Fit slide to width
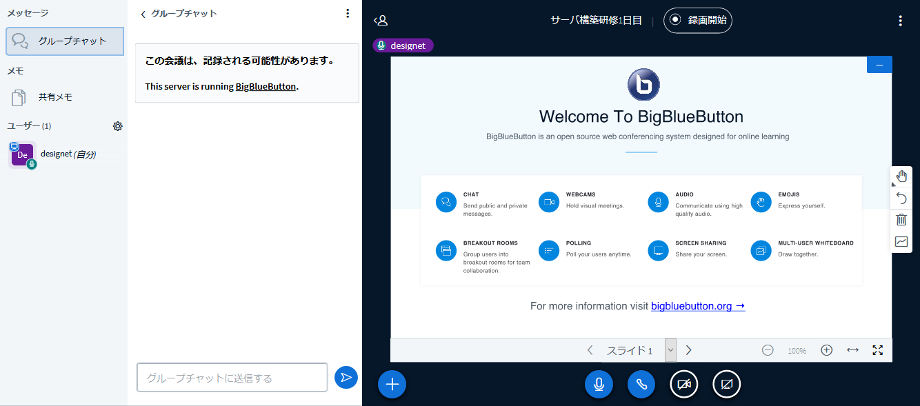This screenshot has width=920, height=406. tap(853, 350)
